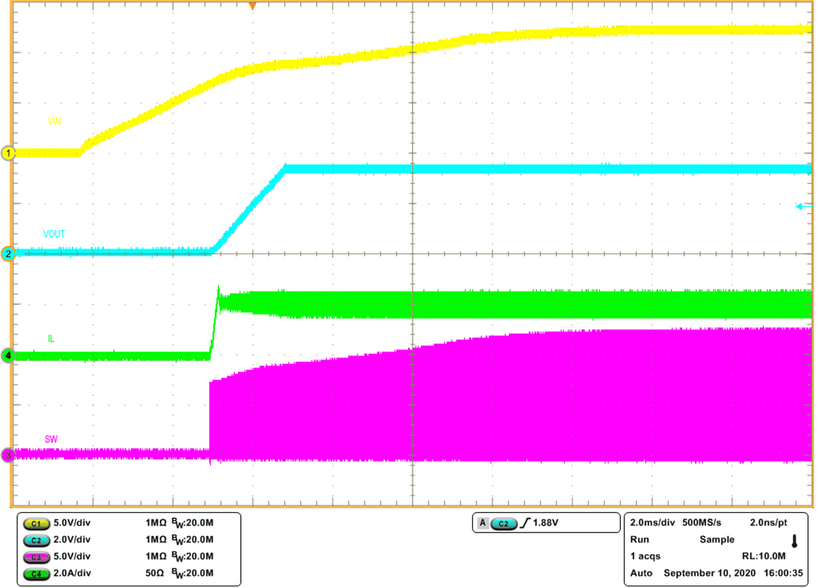Click the thermometer status icon
The width and height of the screenshot is (818, 588).
pos(794,540)
